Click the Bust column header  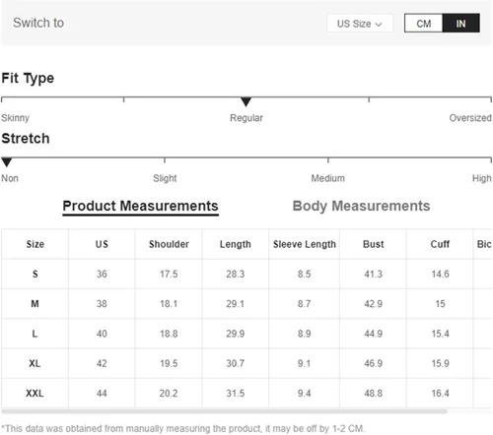(x=374, y=244)
